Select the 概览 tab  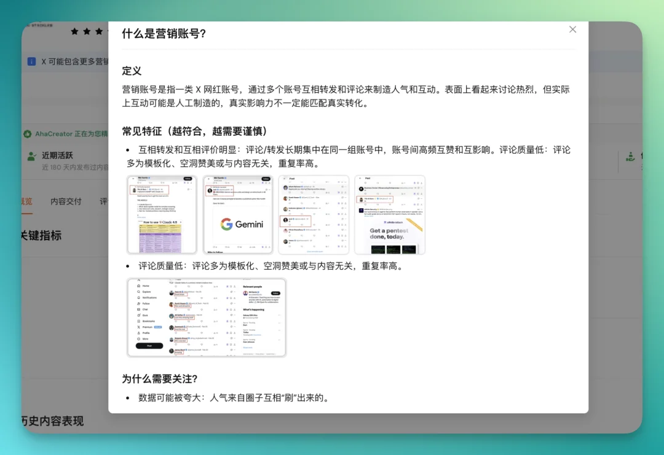(x=26, y=201)
